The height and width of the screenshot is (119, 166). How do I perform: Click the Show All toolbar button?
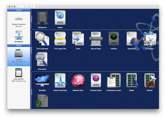click(x=30, y=7)
